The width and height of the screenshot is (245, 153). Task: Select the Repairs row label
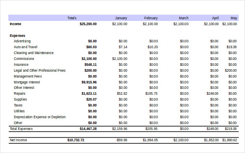click(x=20, y=93)
